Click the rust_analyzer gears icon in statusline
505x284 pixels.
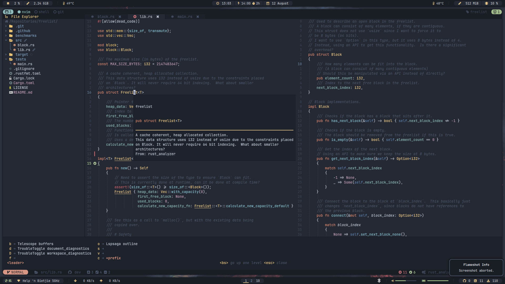point(424,272)
